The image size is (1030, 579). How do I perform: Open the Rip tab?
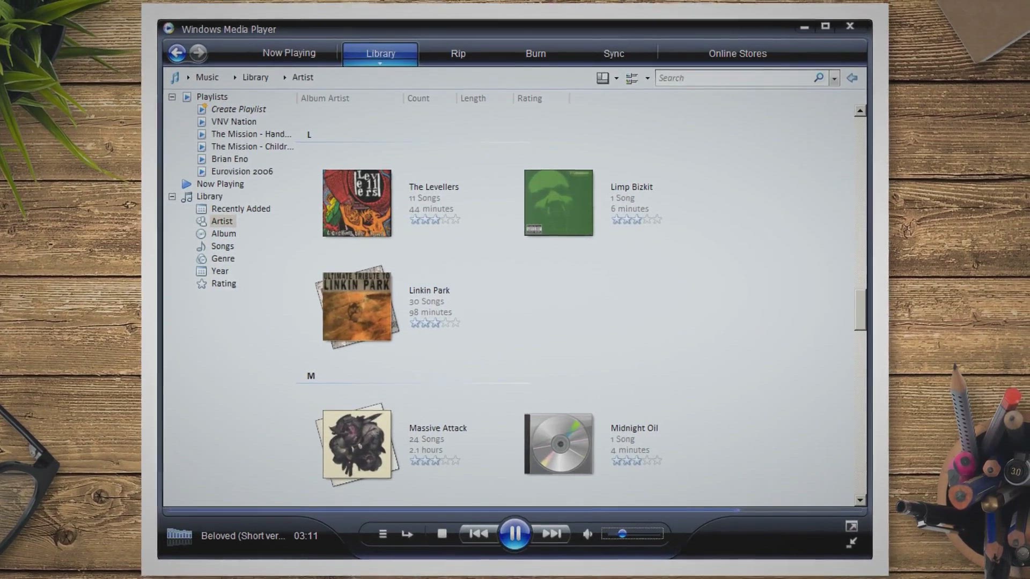[x=458, y=54]
